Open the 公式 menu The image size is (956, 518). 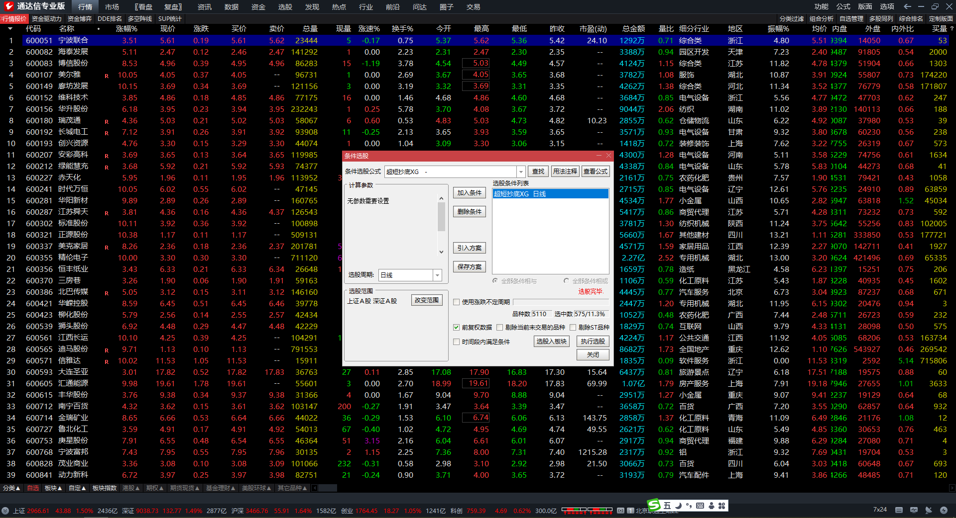coord(843,6)
